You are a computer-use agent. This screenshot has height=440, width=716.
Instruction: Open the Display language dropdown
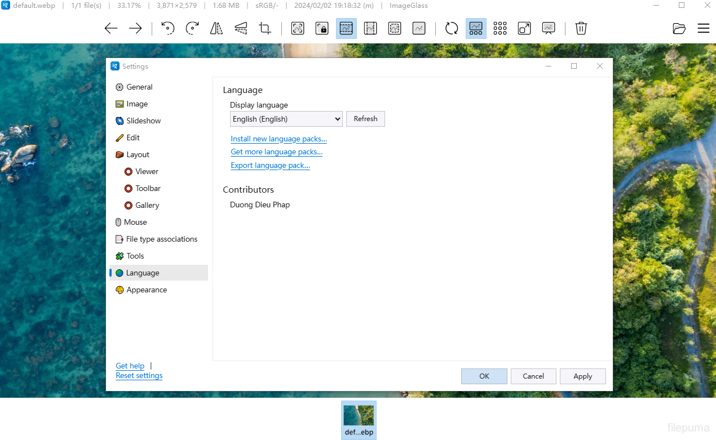pyautogui.click(x=286, y=119)
